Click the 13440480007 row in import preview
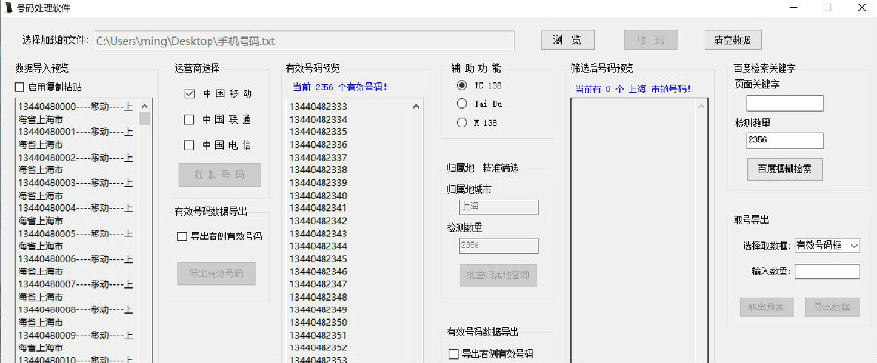The height and width of the screenshot is (363, 877). (76, 291)
